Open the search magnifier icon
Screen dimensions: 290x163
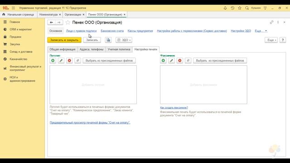click(x=246, y=8)
